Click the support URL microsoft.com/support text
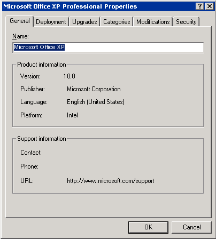216x239 pixels. 111,181
